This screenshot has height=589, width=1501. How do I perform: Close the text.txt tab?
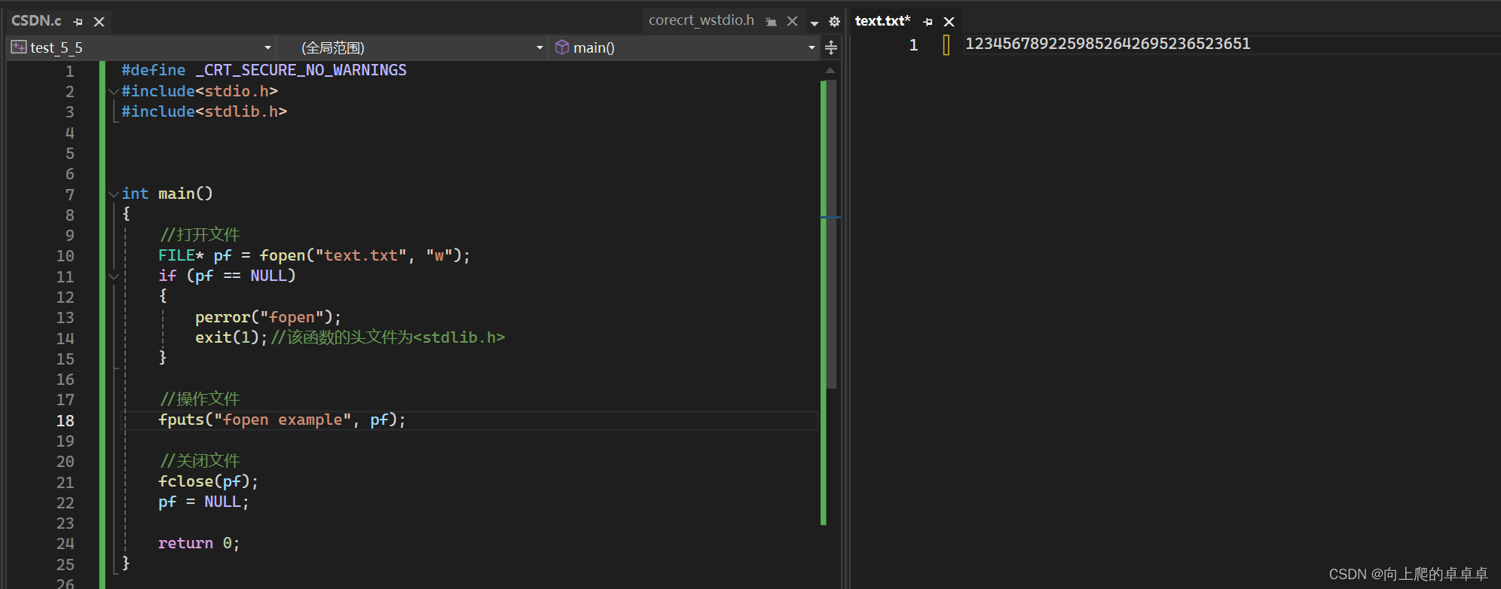click(x=949, y=22)
